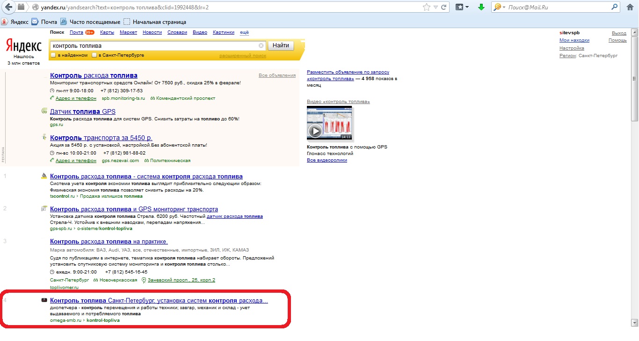The image size is (639, 341).
Task: Open 'Мои находки' link
Action: click(574, 41)
